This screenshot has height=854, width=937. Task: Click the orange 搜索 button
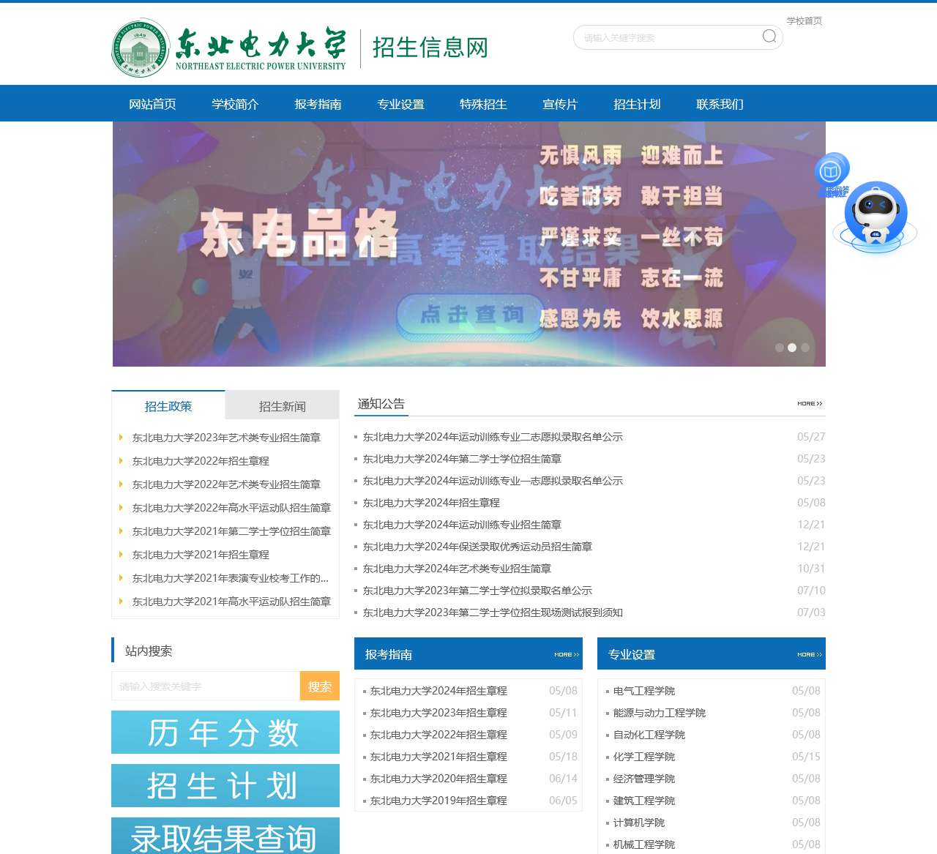(320, 686)
